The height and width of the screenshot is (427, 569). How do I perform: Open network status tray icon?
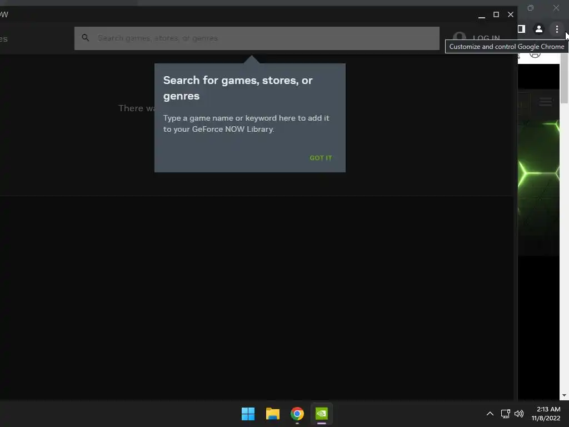click(x=506, y=414)
